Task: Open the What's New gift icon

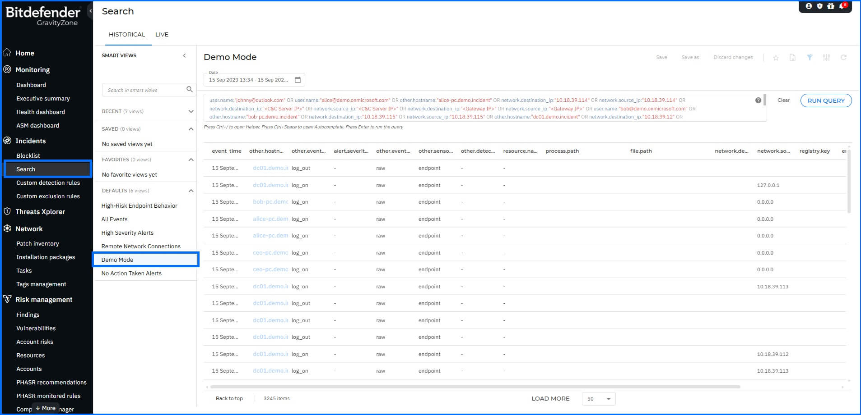Action: click(x=831, y=6)
